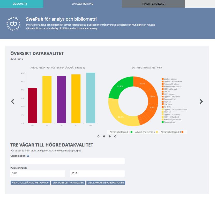Click ISBN på fel nivå legend entry
The width and height of the screenshot is (215, 200).
click(x=169, y=89)
